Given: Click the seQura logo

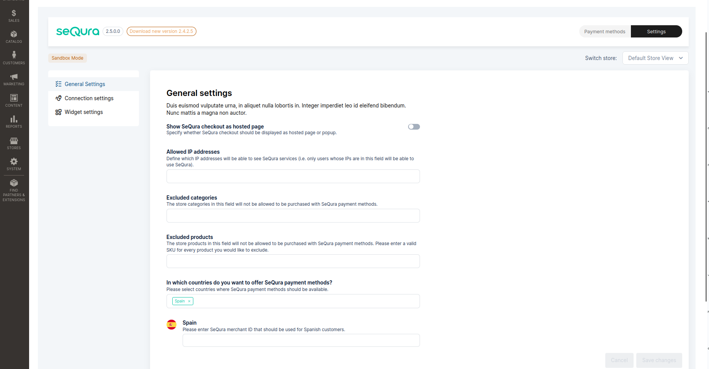Looking at the screenshot, I should [78, 31].
